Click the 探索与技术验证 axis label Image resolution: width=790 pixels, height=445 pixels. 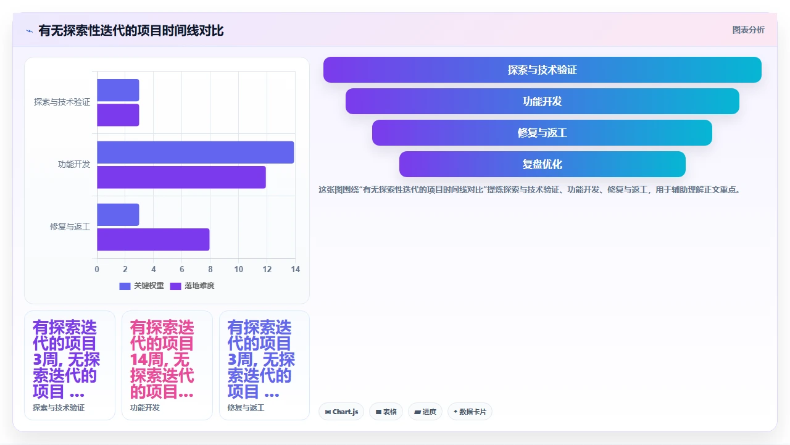(x=62, y=102)
